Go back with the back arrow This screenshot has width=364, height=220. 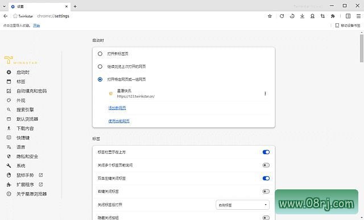tap(5, 16)
